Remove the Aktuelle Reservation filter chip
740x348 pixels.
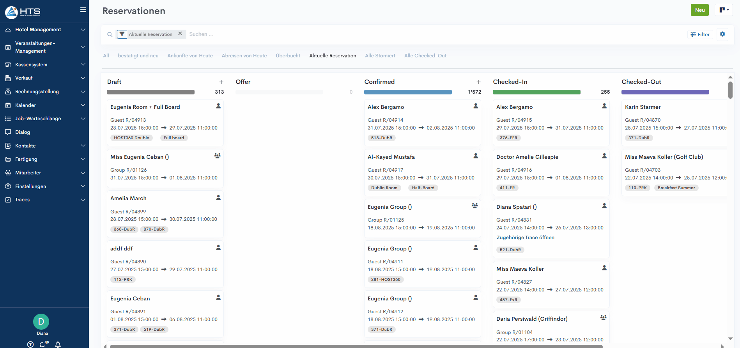pos(180,34)
